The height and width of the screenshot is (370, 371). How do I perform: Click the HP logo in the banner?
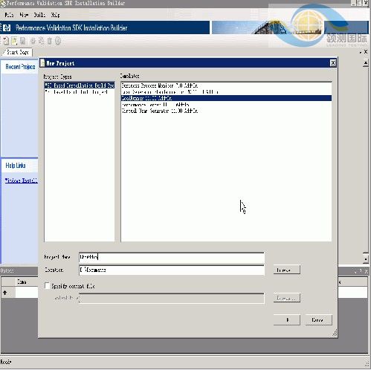[x=7, y=27]
